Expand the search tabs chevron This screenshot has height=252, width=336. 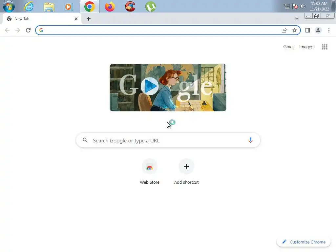297,19
